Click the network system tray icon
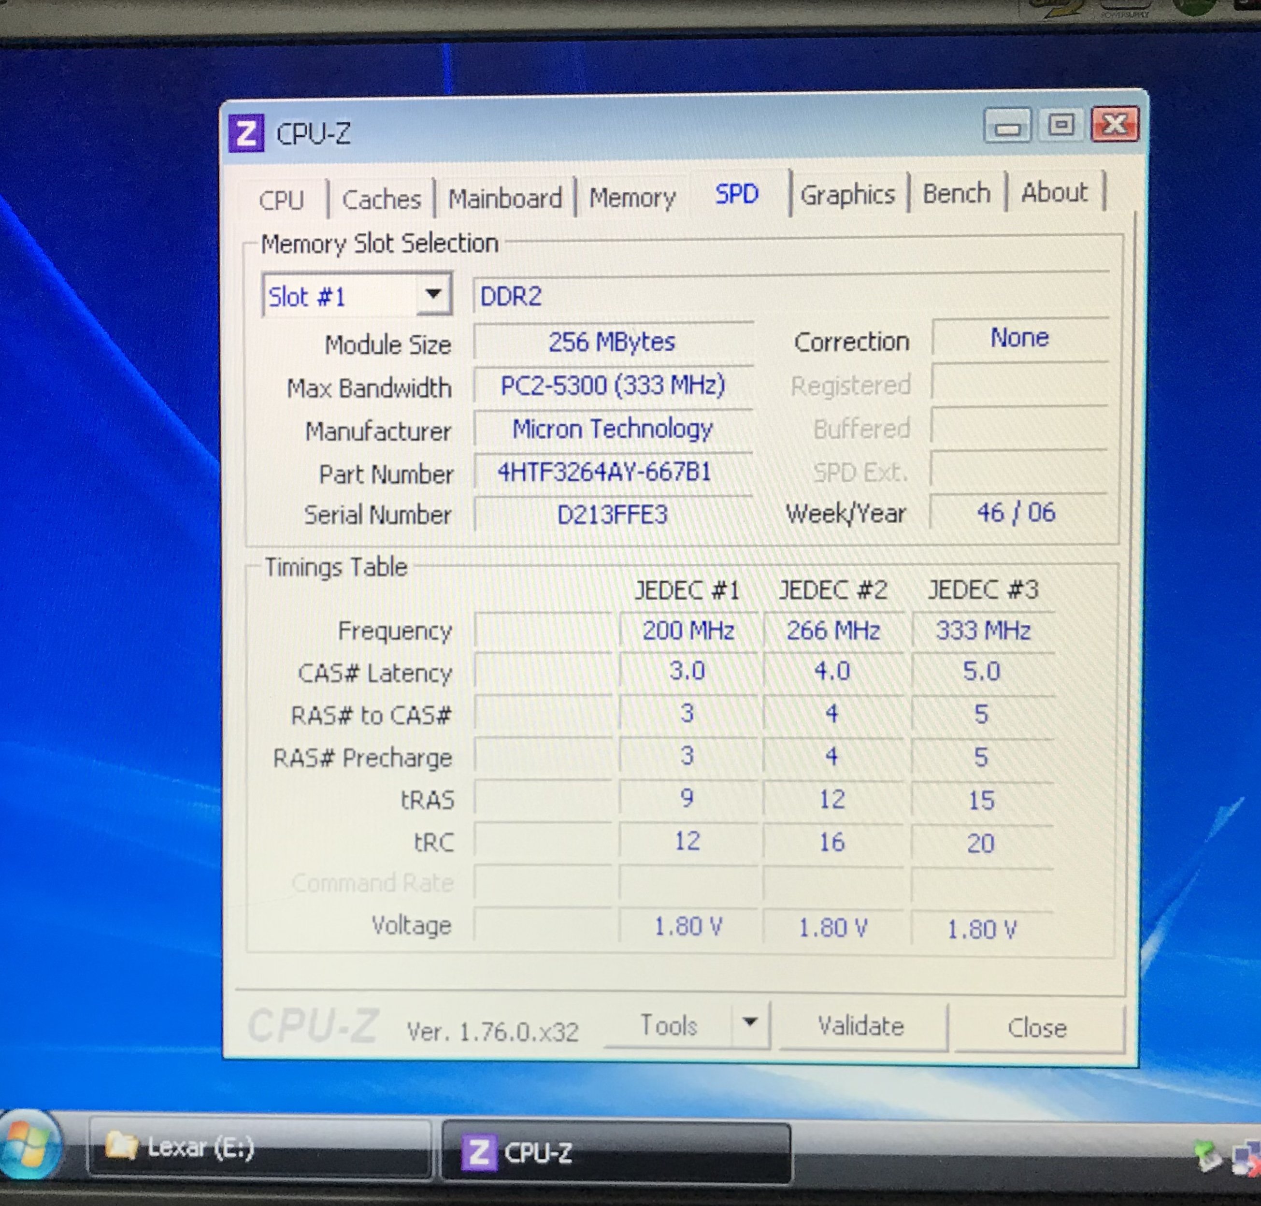The height and width of the screenshot is (1206, 1261). (x=1246, y=1159)
